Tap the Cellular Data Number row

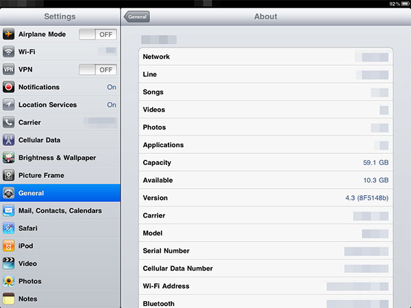pos(266,268)
